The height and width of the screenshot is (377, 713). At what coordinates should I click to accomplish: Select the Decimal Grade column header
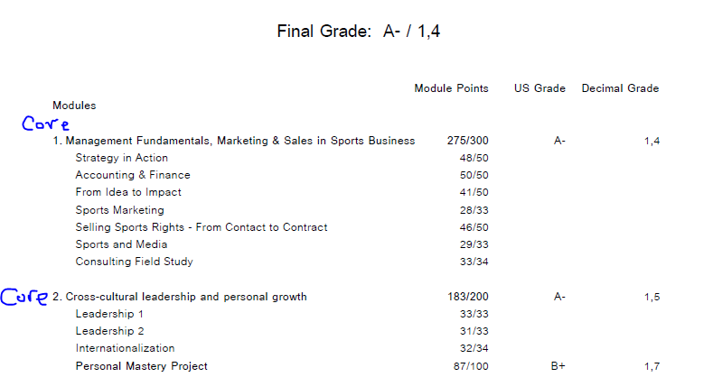click(620, 88)
